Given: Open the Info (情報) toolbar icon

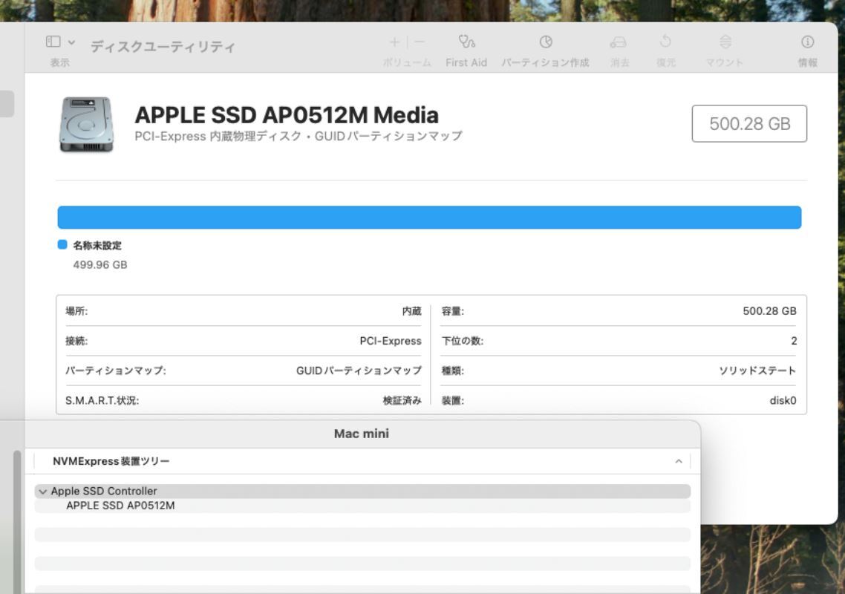Looking at the screenshot, I should tap(807, 42).
